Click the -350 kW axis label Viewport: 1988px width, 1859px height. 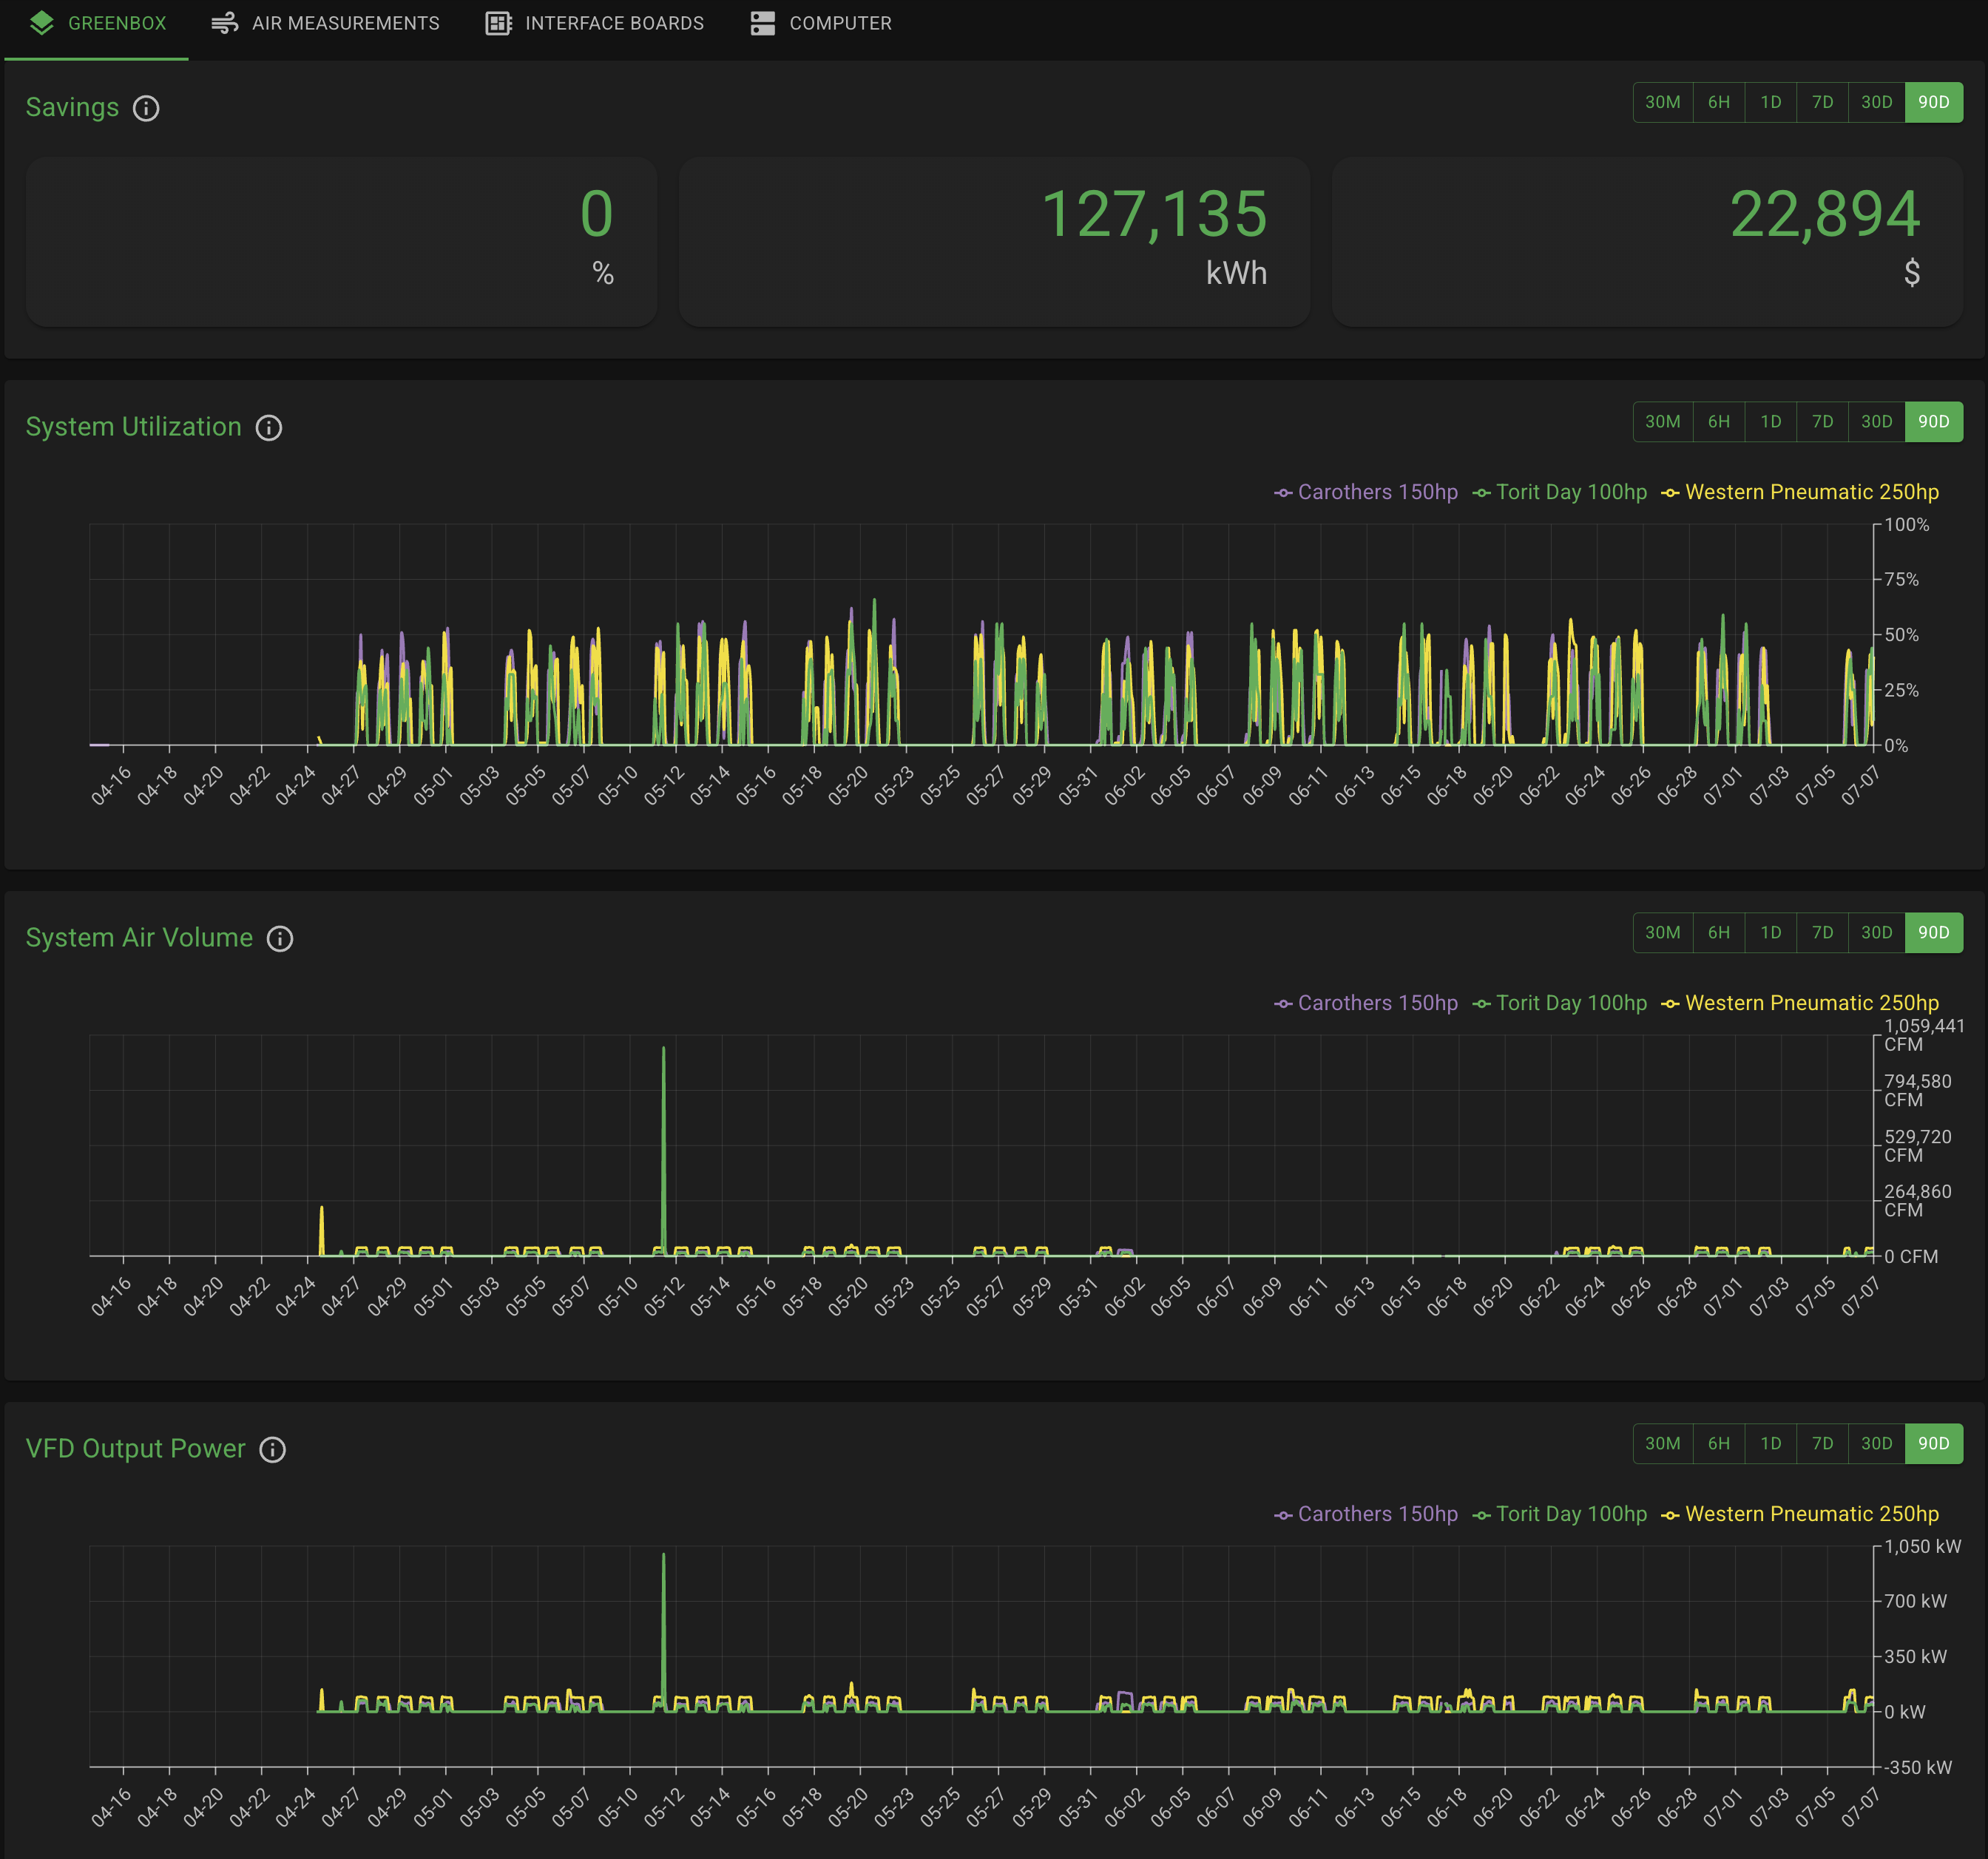click(x=1917, y=1767)
